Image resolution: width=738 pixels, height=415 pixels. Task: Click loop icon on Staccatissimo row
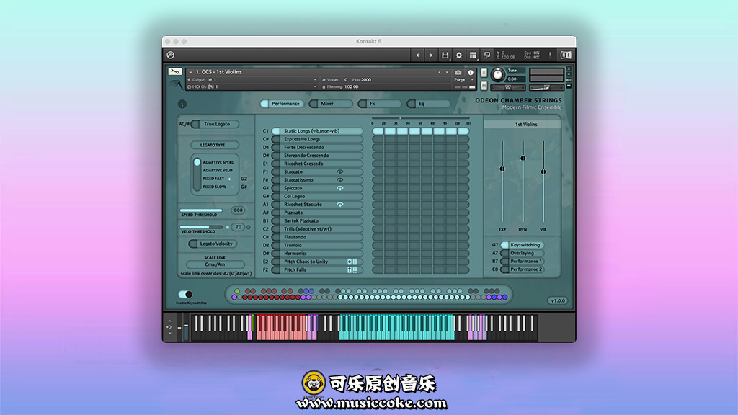(x=340, y=179)
